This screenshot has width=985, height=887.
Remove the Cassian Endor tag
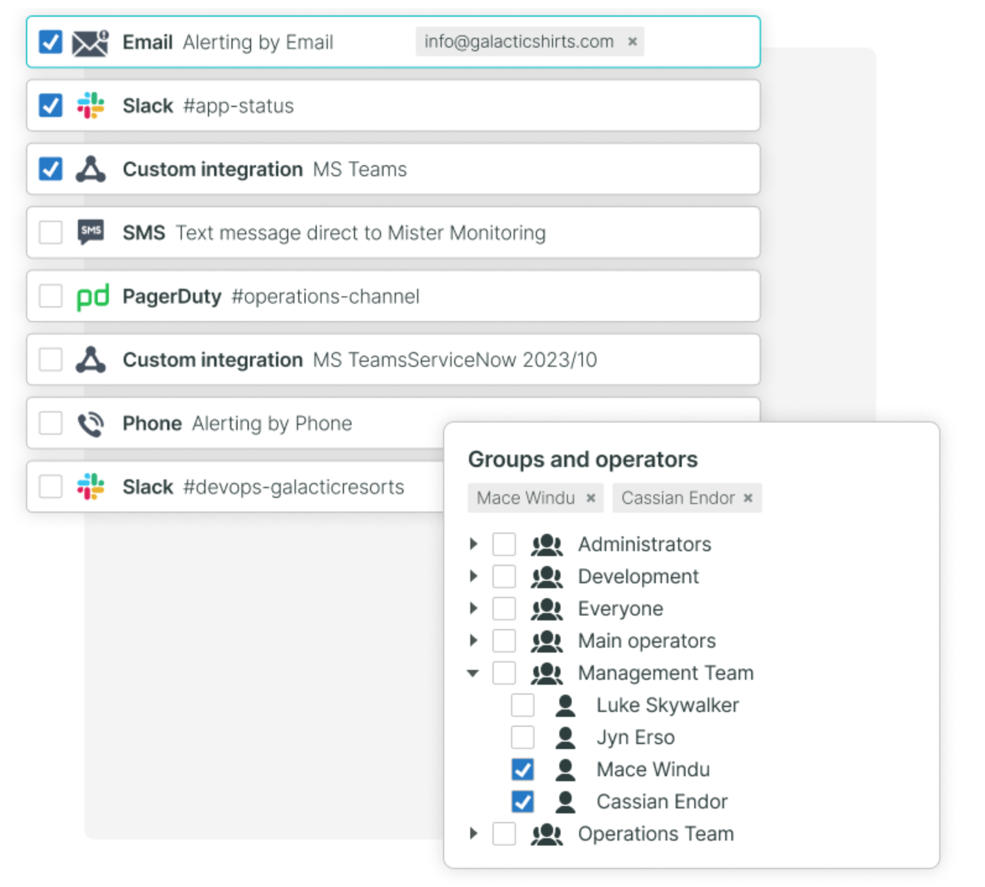748,498
